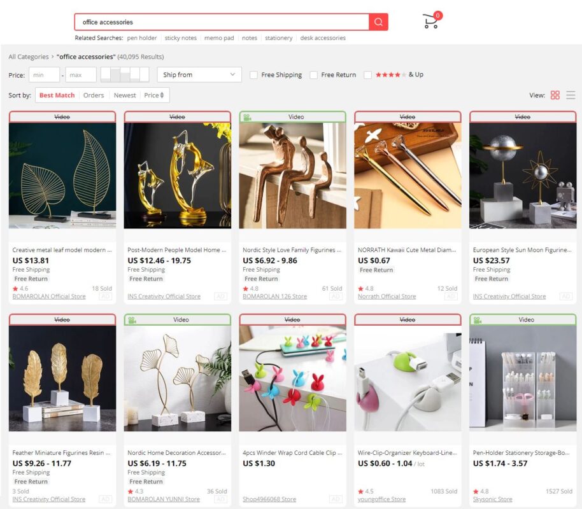This screenshot has height=509, width=582.
Task: Expand the Ship from dropdown
Action: pyautogui.click(x=199, y=74)
